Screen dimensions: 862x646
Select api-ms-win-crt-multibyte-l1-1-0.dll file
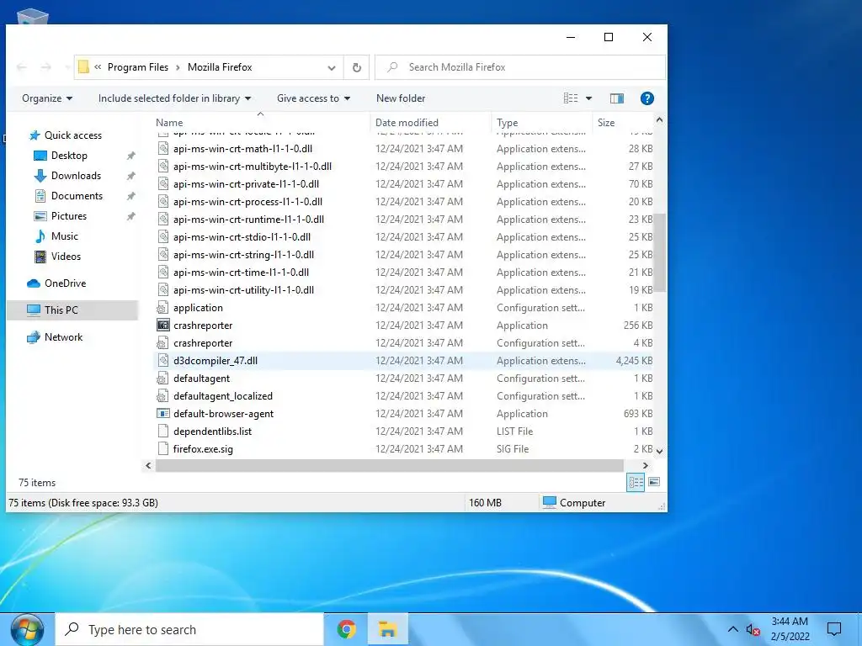point(404,167)
